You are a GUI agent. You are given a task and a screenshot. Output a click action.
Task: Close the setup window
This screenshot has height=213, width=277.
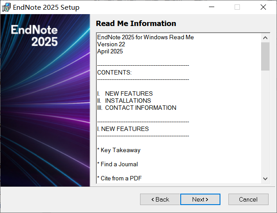(263, 7)
